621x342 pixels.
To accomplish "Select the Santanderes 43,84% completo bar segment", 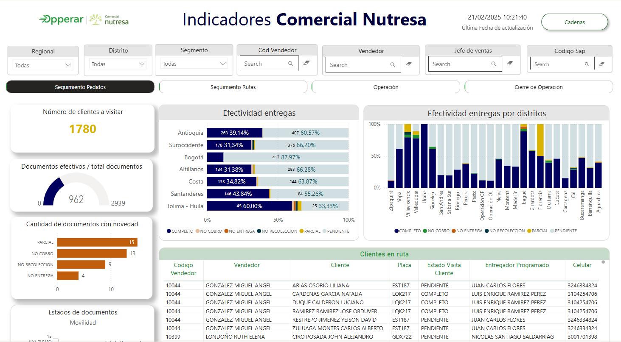I will pos(238,194).
